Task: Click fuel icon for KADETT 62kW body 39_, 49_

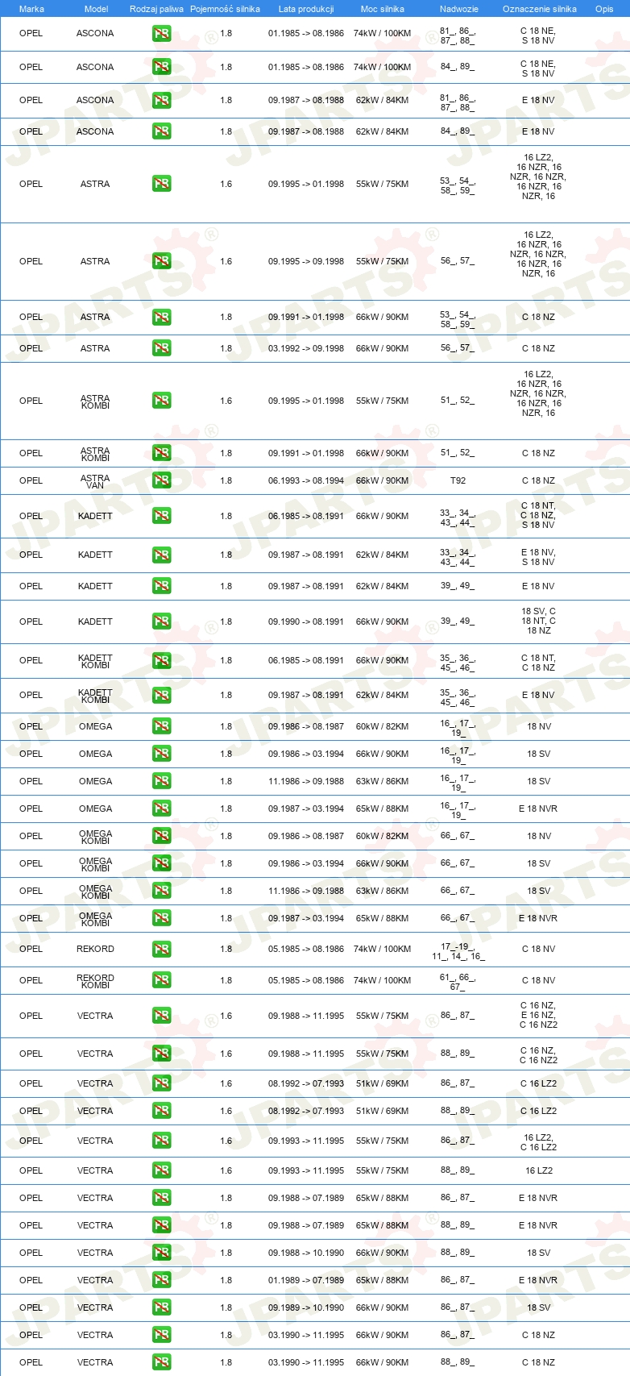Action: point(161,586)
